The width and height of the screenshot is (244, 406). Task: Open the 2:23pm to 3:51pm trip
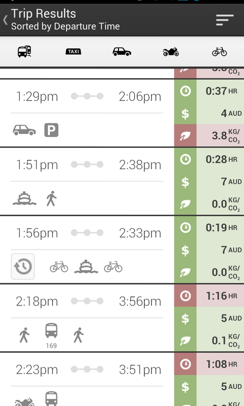[x=87, y=379]
